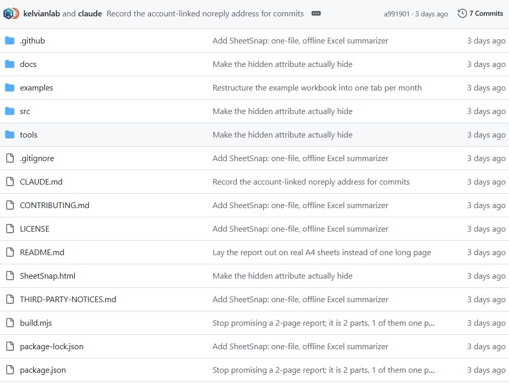The image size is (509, 385).
Task: Click the file icon beside THIRD-PARTY-NOTICES.md
Action: (10, 300)
